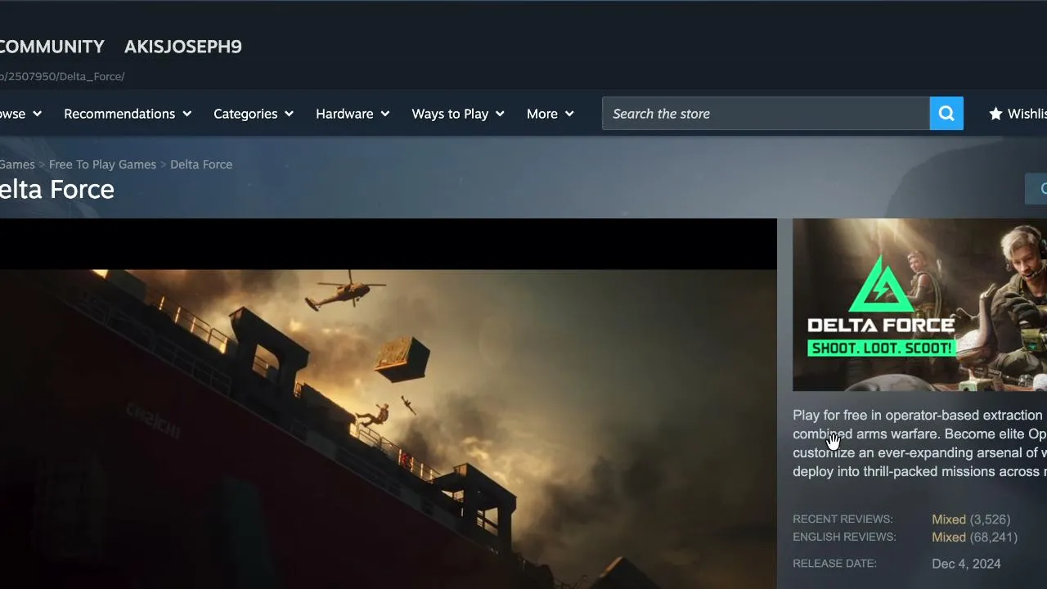Select the Delta Force breadcrumb link
The width and height of the screenshot is (1047, 589).
tap(201, 164)
